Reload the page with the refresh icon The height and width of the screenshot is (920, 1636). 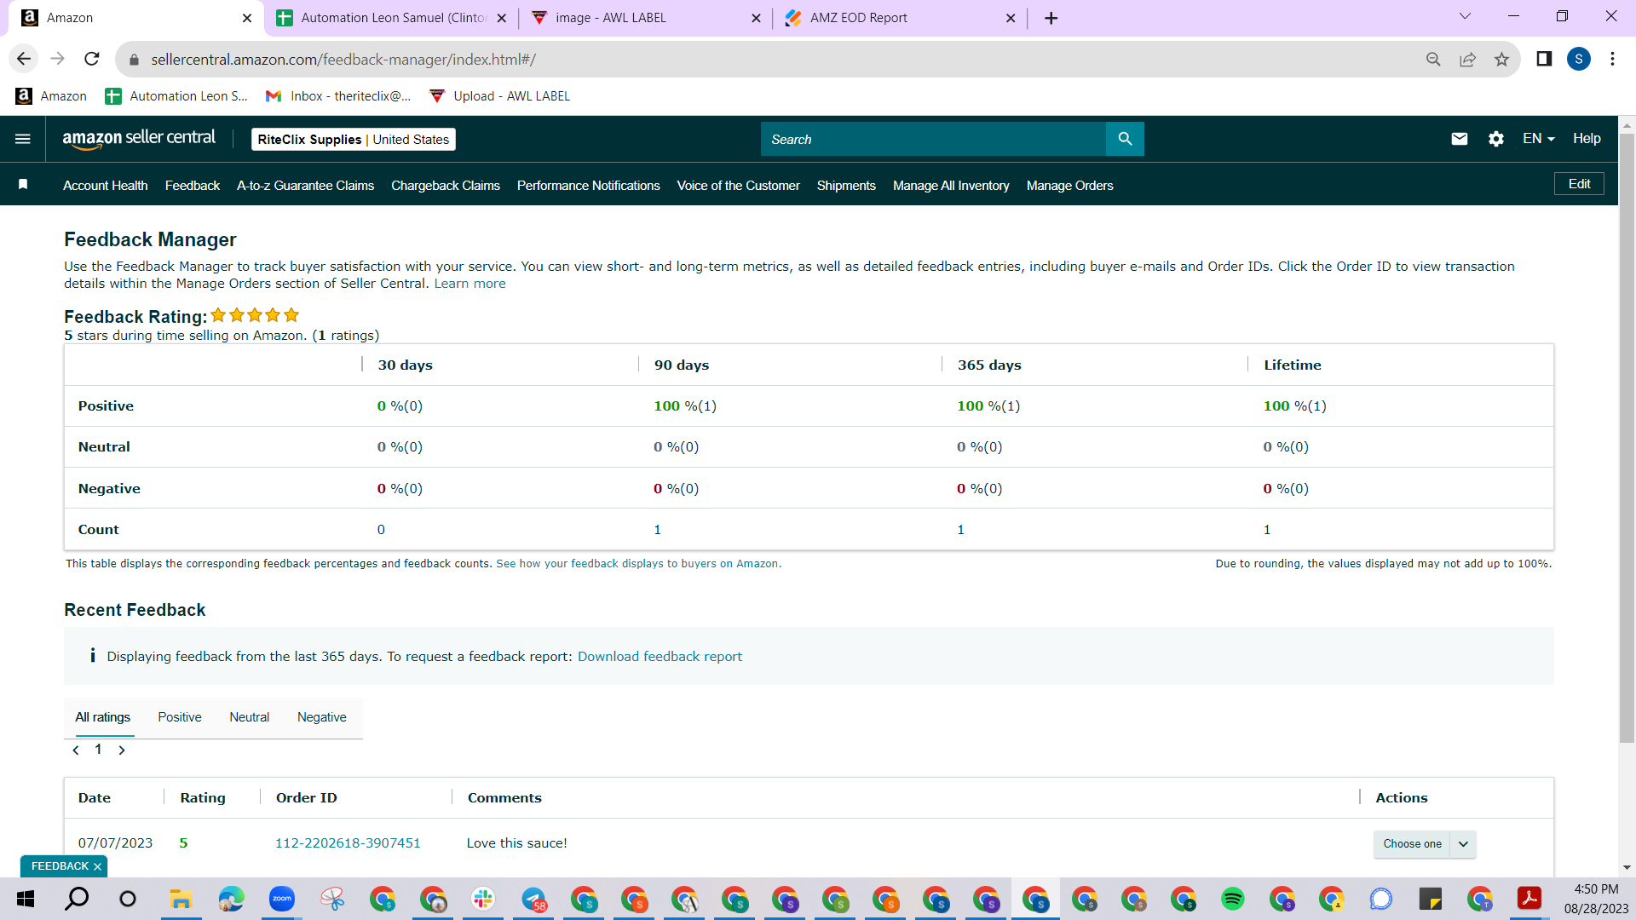pos(92,59)
